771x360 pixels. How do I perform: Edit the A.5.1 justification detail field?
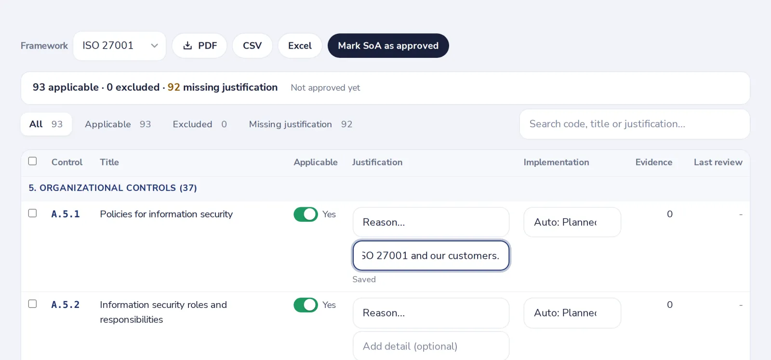(x=431, y=255)
